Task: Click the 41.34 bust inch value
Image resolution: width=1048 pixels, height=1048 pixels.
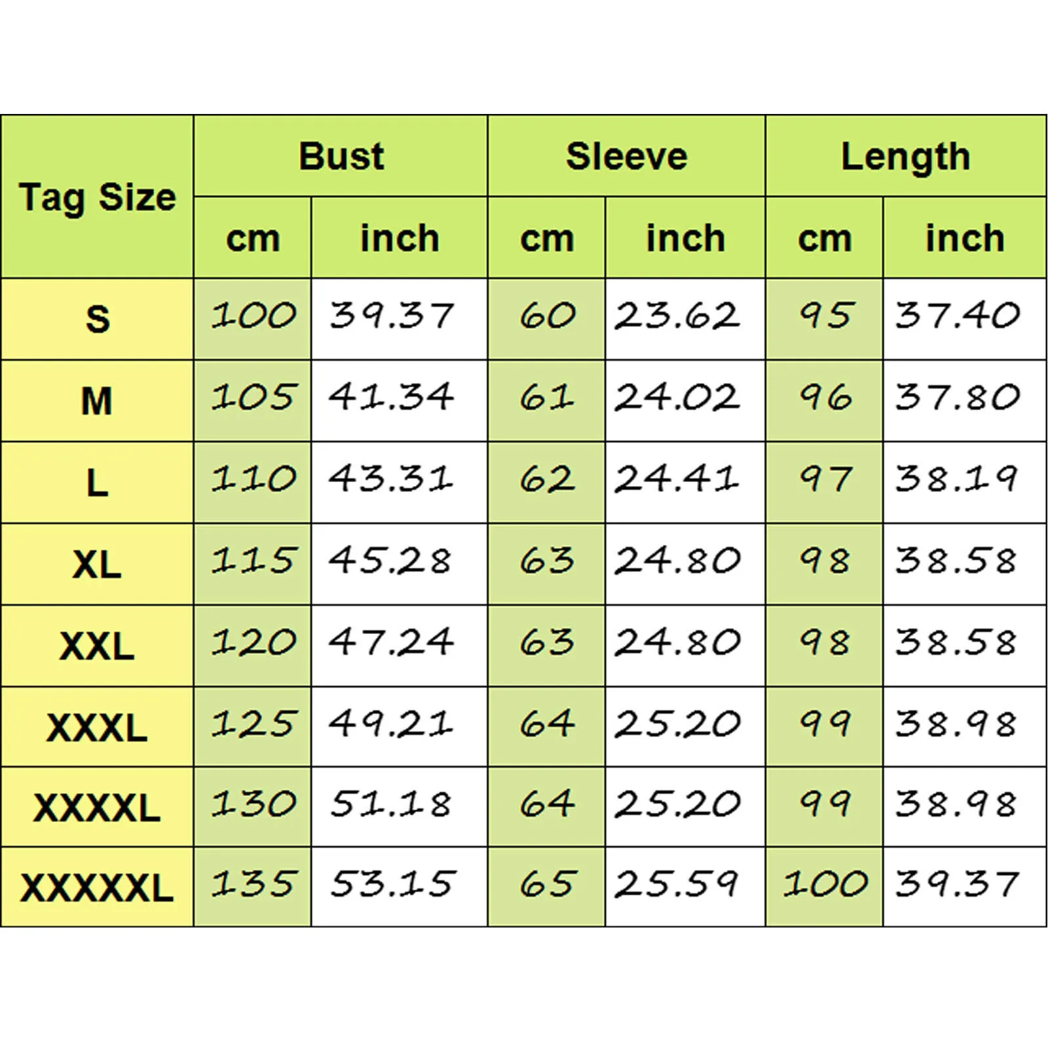Action: point(392,397)
